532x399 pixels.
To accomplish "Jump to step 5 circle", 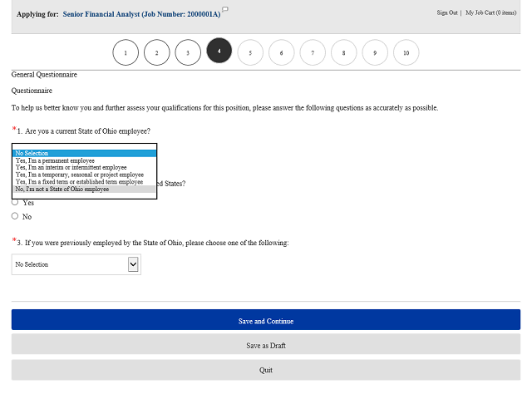I will coord(250,52).
